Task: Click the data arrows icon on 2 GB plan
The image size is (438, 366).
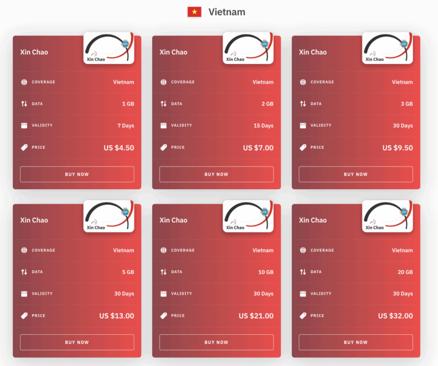Action: (164, 104)
